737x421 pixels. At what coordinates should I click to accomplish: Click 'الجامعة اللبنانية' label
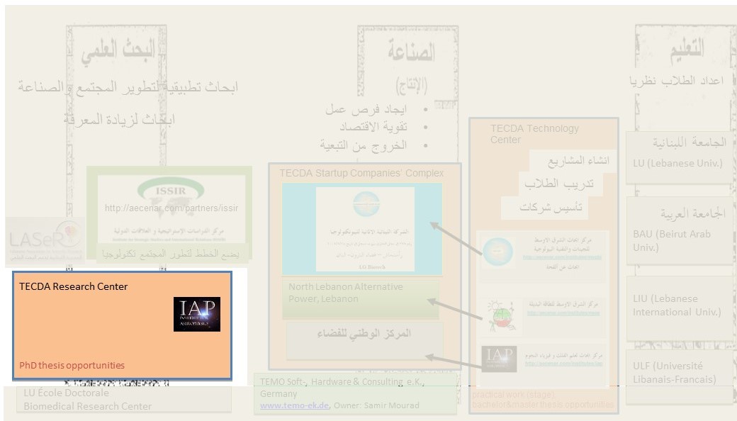689,142
